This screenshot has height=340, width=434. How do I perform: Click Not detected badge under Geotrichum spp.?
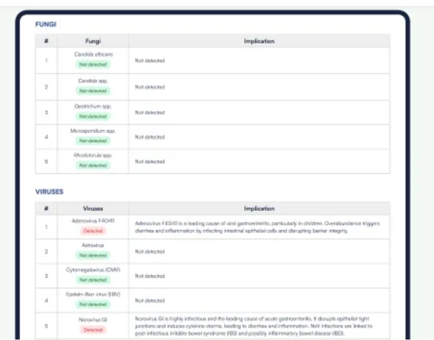pyautogui.click(x=93, y=117)
